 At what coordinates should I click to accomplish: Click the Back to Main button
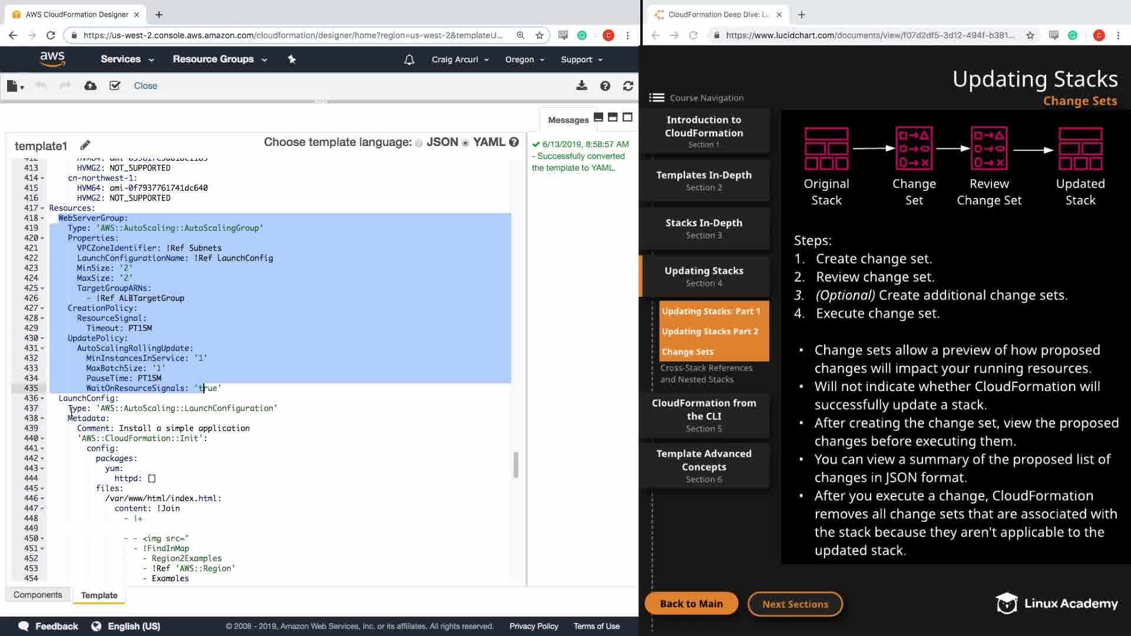691,604
